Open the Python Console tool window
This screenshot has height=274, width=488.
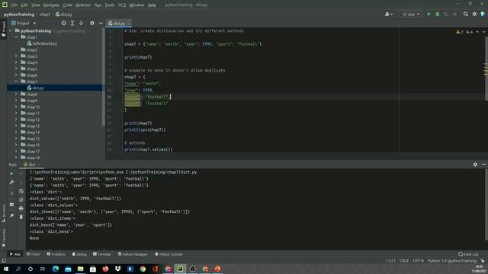(x=169, y=254)
